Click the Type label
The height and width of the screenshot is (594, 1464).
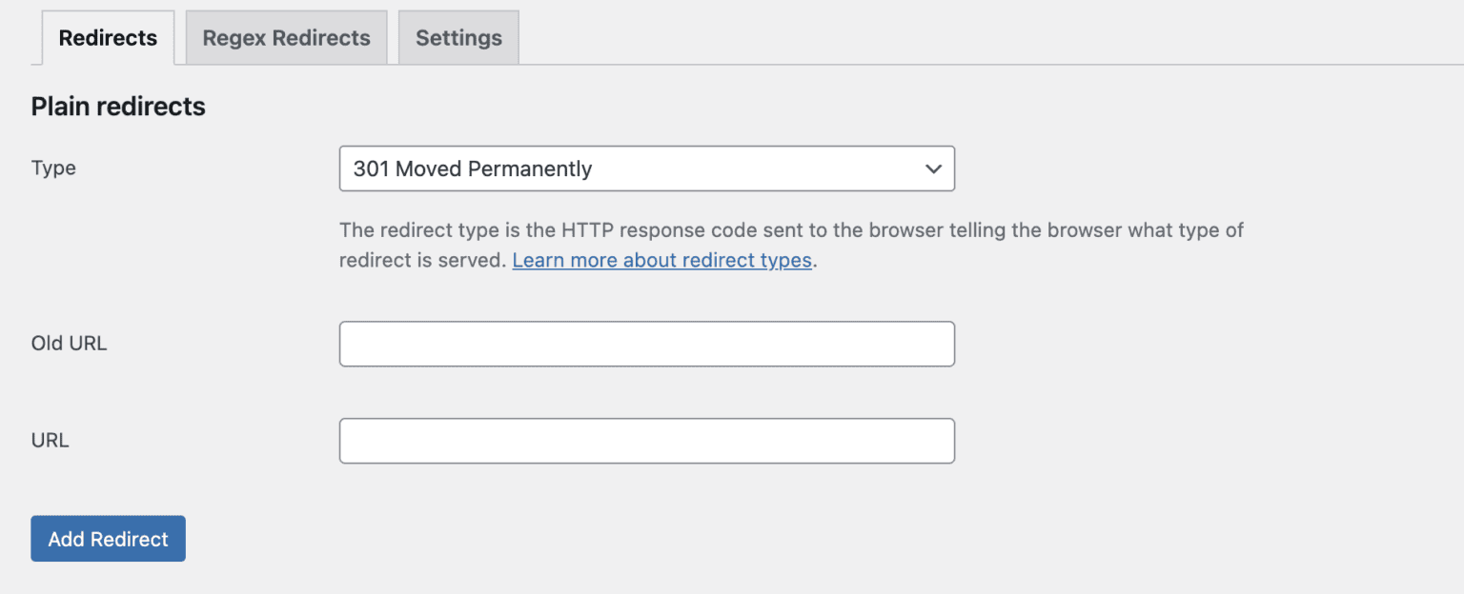pos(53,168)
